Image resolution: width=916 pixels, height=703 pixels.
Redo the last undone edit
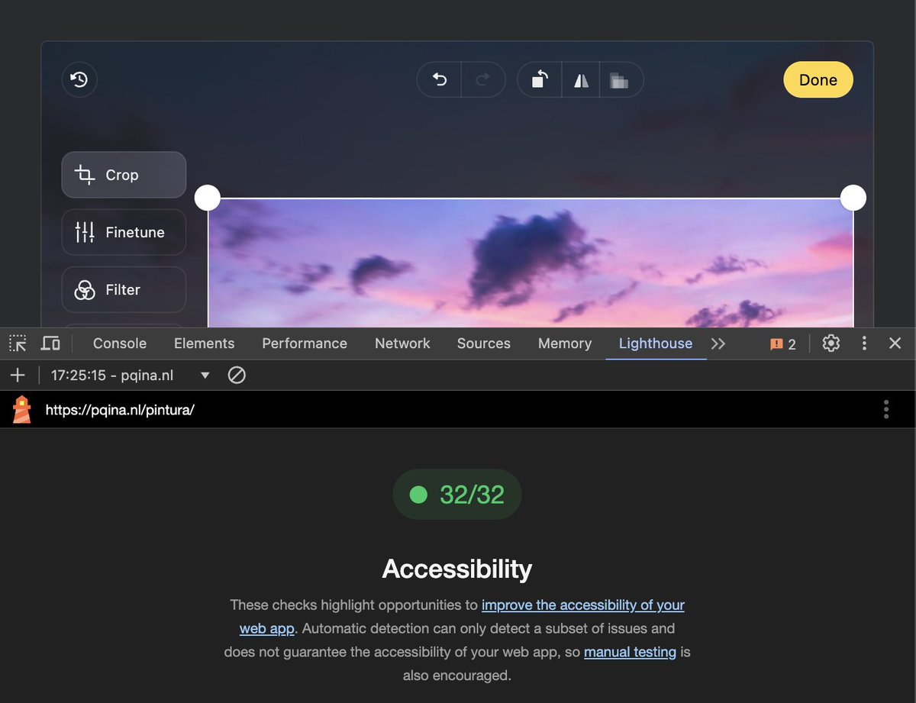click(484, 79)
